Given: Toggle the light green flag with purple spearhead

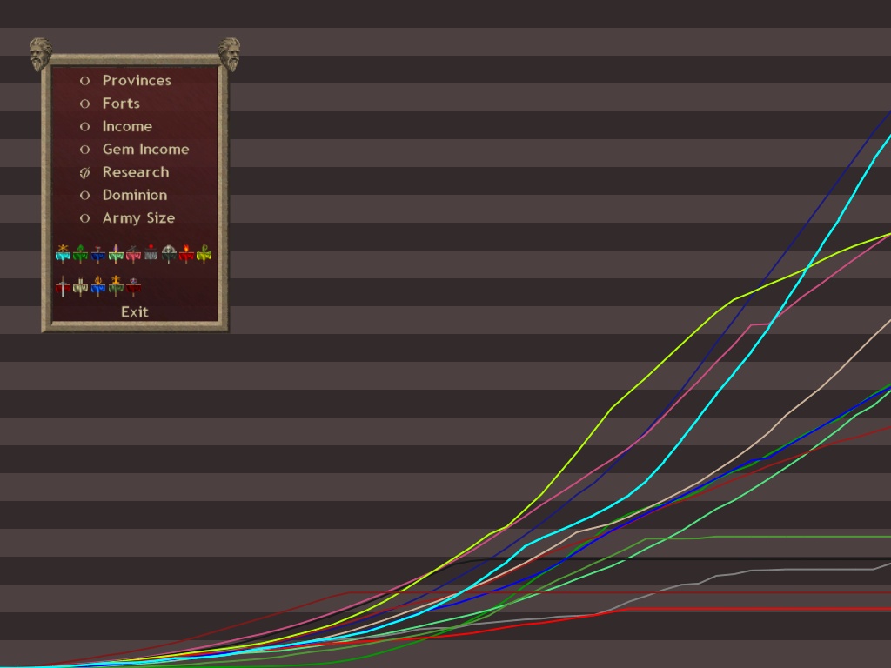Looking at the screenshot, I should click(x=116, y=254).
